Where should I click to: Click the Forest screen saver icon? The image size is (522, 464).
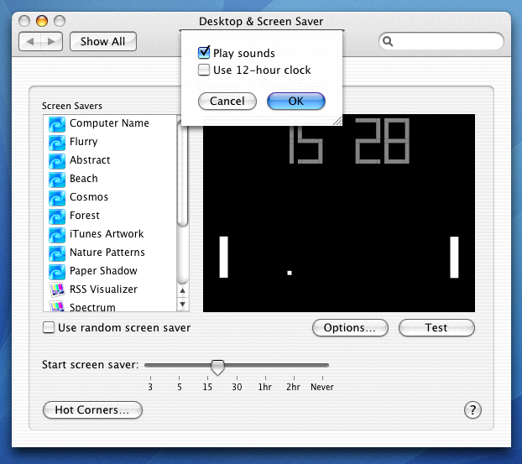click(57, 216)
